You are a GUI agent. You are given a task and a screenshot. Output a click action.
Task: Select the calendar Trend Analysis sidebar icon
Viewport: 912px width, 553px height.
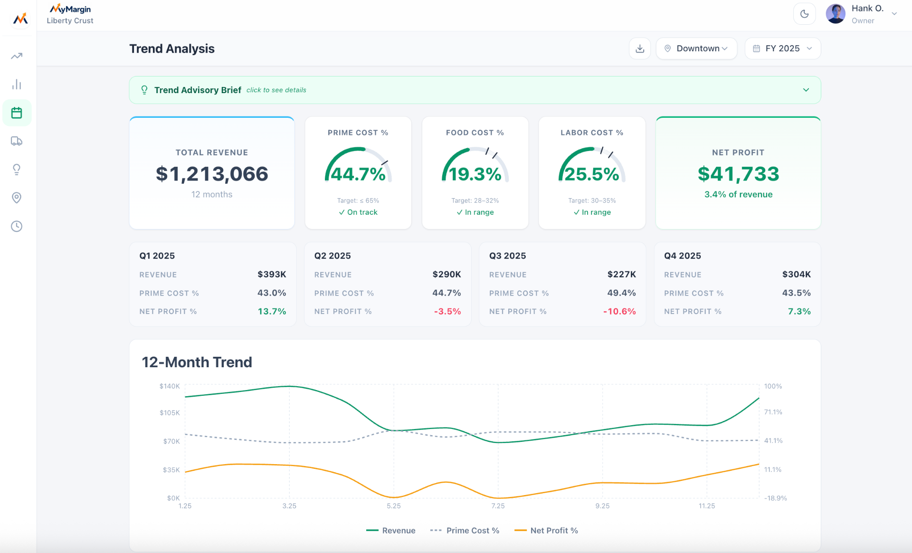(x=17, y=113)
